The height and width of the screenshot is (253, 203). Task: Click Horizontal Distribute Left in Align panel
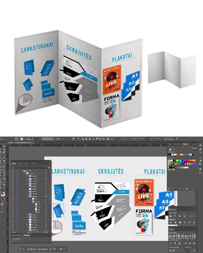(x=186, y=243)
